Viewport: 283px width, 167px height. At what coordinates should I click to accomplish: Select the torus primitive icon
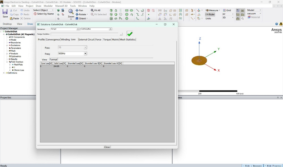pos(116,18)
